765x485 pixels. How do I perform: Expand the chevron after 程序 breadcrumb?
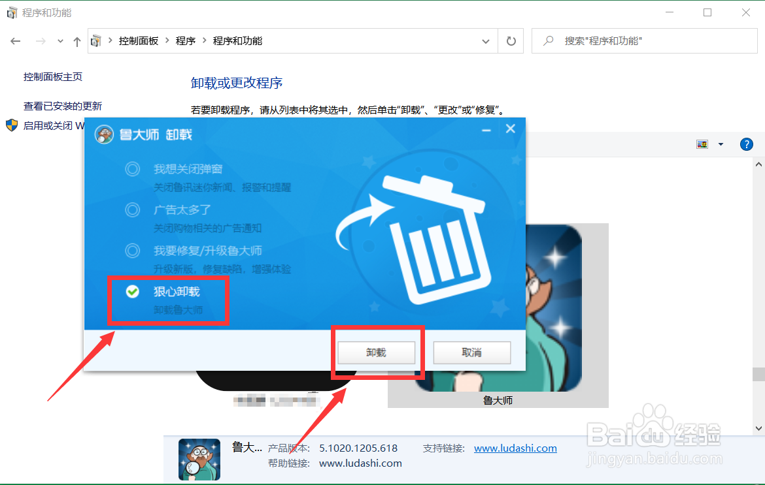[204, 40]
